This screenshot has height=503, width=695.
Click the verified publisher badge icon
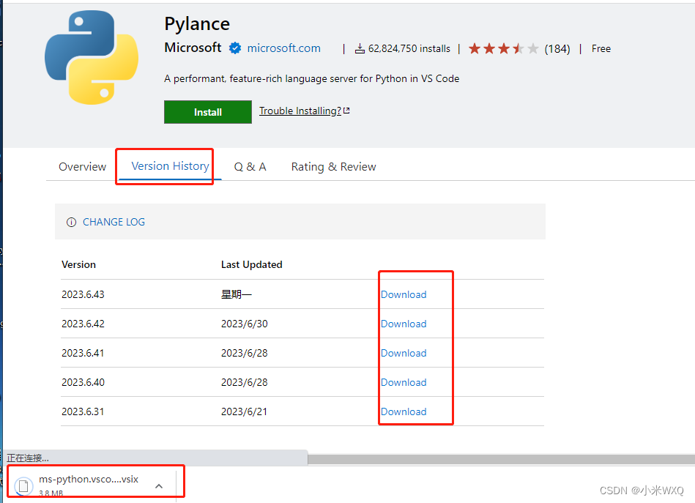pyautogui.click(x=235, y=48)
